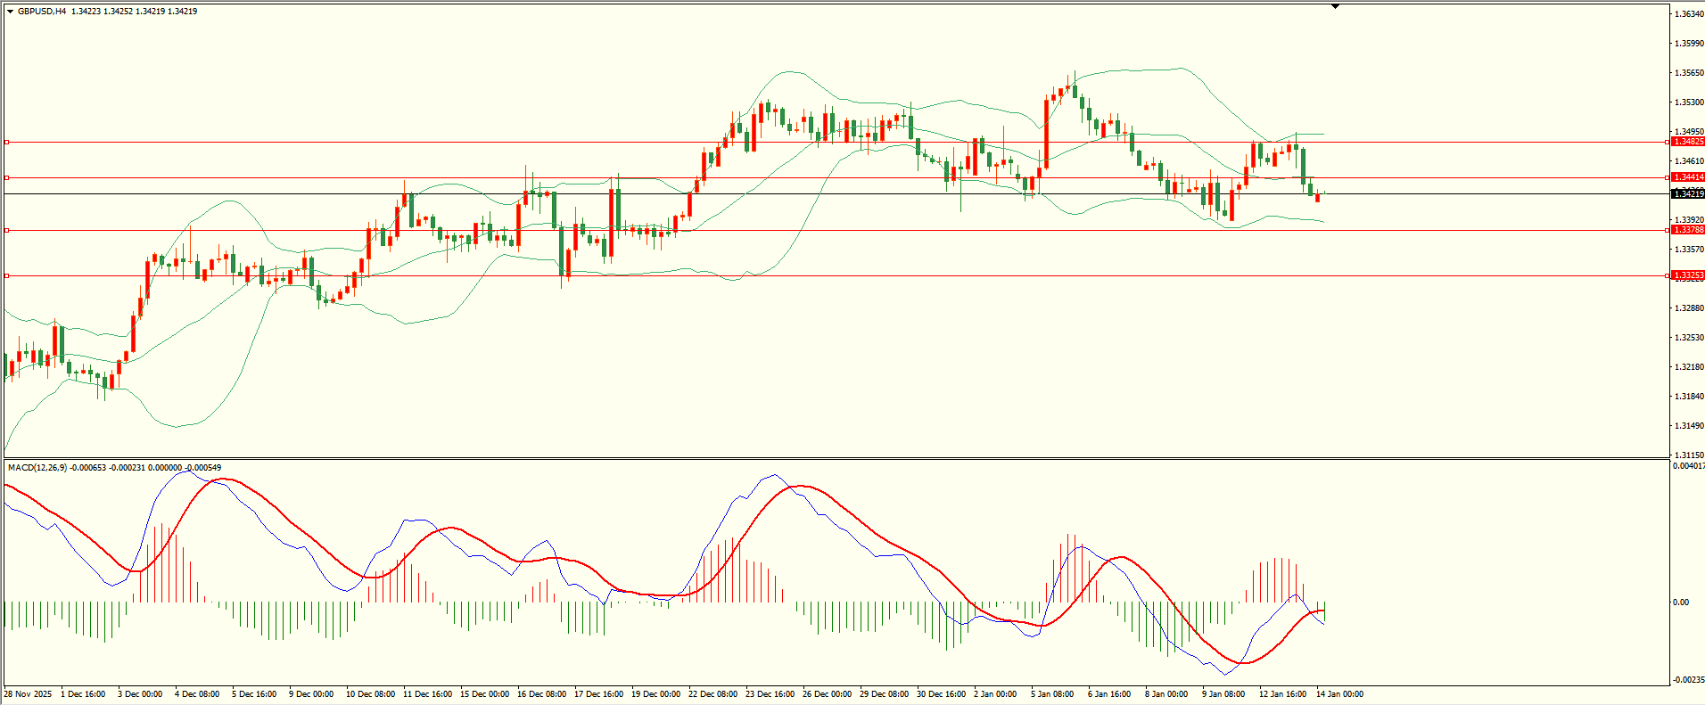Select the 1.34825 horizontal line price tag

1687,142
